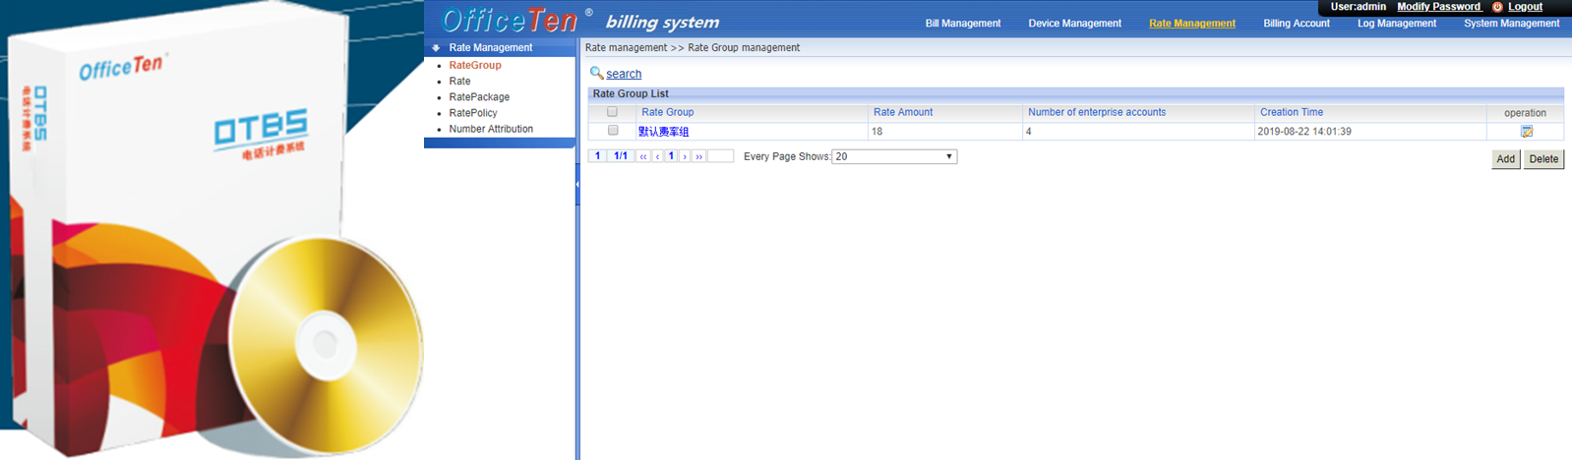The height and width of the screenshot is (460, 1572).
Task: Tick the select-all checkbox in table header
Action: (x=612, y=112)
